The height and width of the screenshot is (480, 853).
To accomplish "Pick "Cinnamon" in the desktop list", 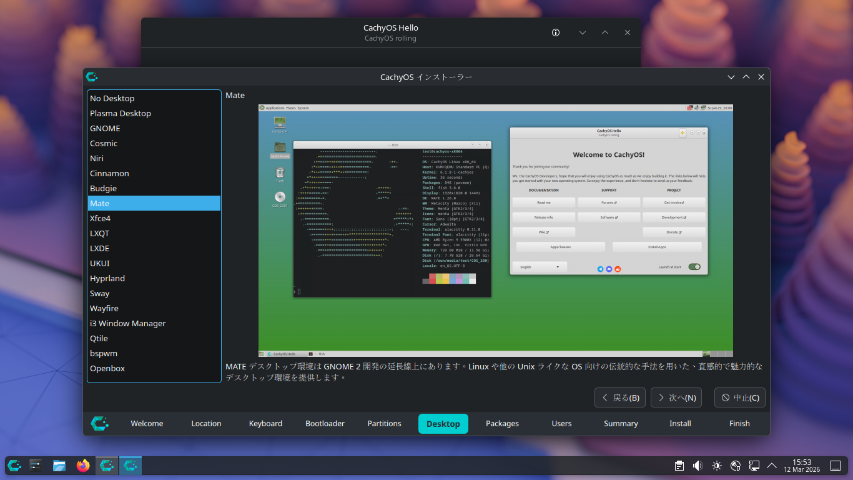I will click(154, 173).
